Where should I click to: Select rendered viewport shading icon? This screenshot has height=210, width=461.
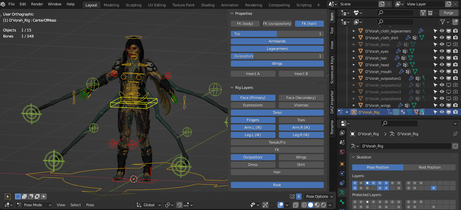tap(323, 205)
